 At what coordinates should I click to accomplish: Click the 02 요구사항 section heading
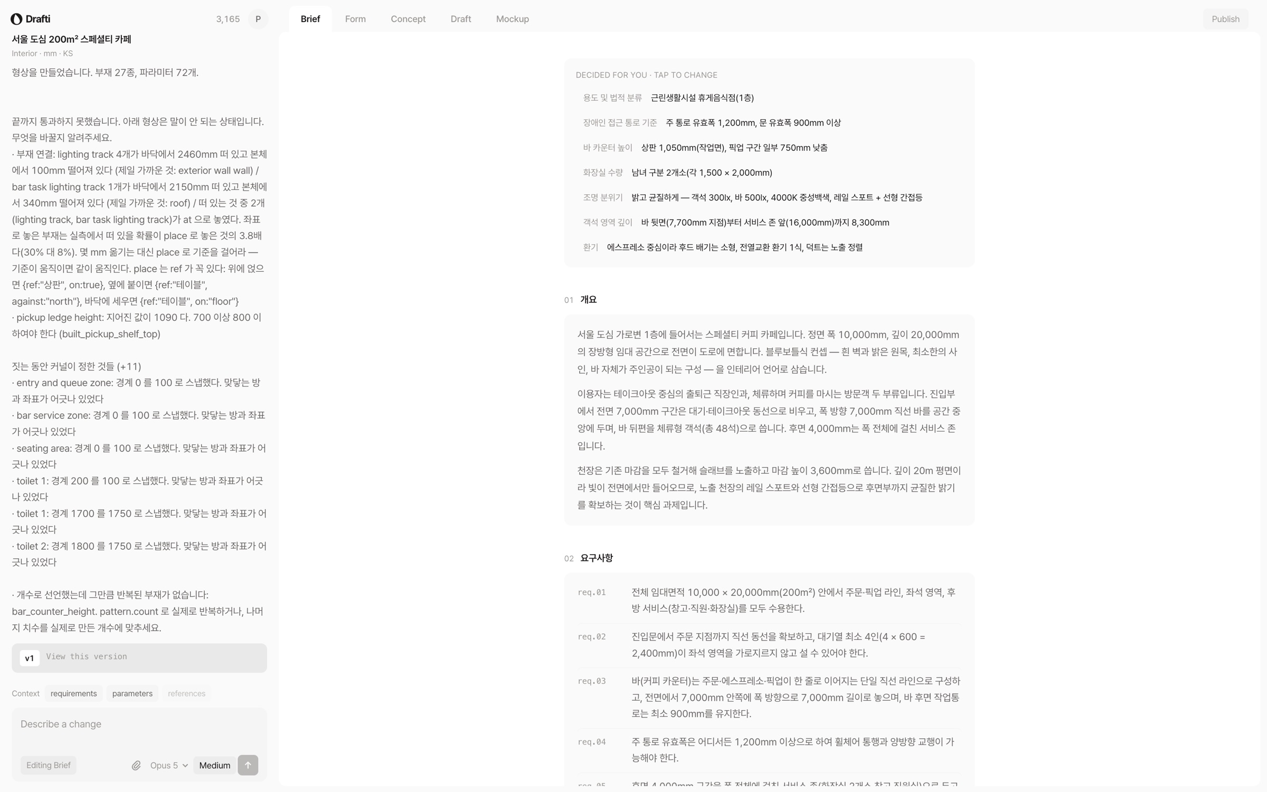[x=589, y=558]
